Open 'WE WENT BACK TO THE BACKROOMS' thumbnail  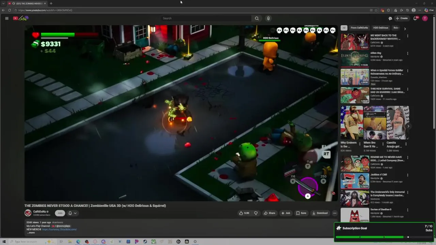pyautogui.click(x=355, y=42)
